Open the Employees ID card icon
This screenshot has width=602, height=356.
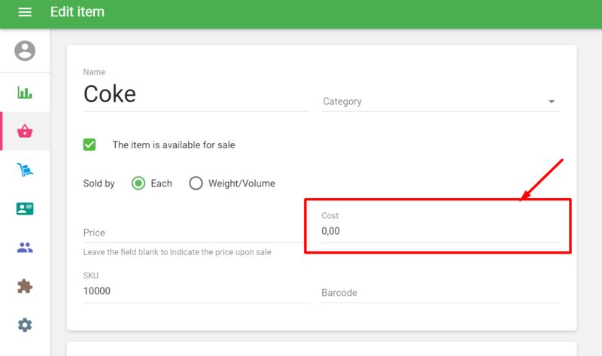click(25, 208)
